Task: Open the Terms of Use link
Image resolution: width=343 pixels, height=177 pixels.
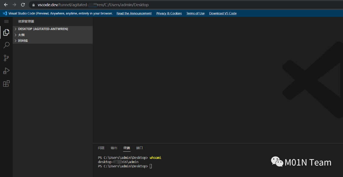Action: [195, 13]
